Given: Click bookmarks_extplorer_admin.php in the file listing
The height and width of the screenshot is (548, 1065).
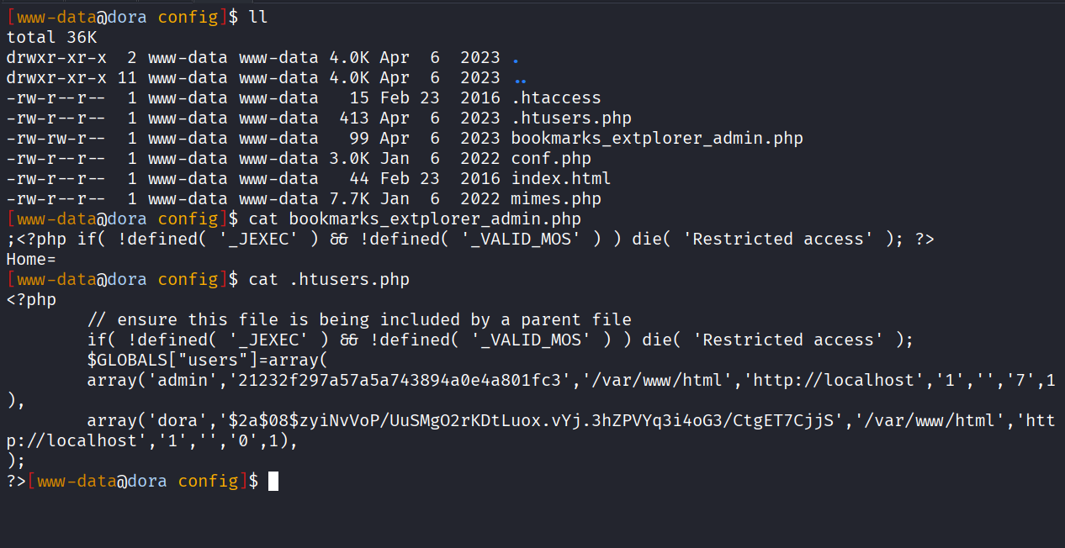Looking at the screenshot, I should point(656,139).
